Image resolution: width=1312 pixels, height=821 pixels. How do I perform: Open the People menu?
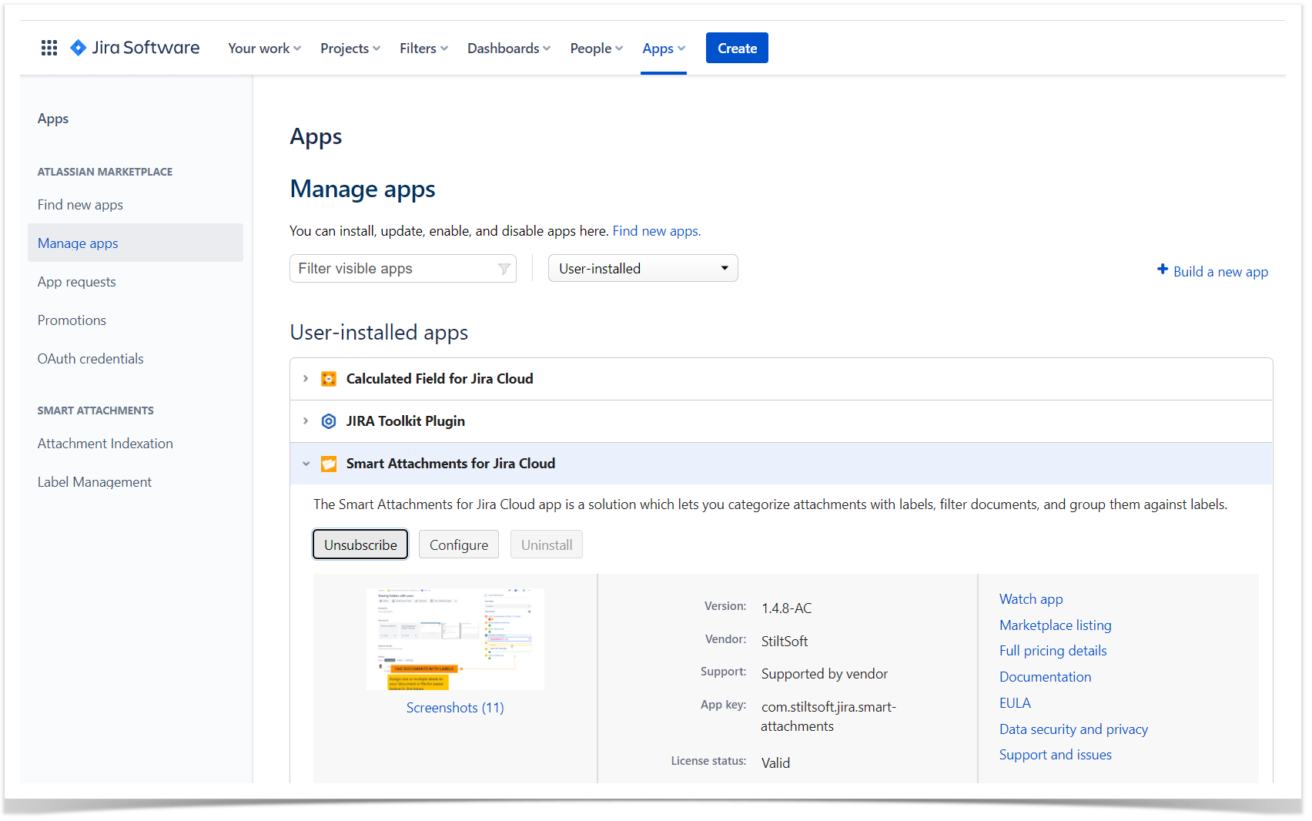(597, 48)
